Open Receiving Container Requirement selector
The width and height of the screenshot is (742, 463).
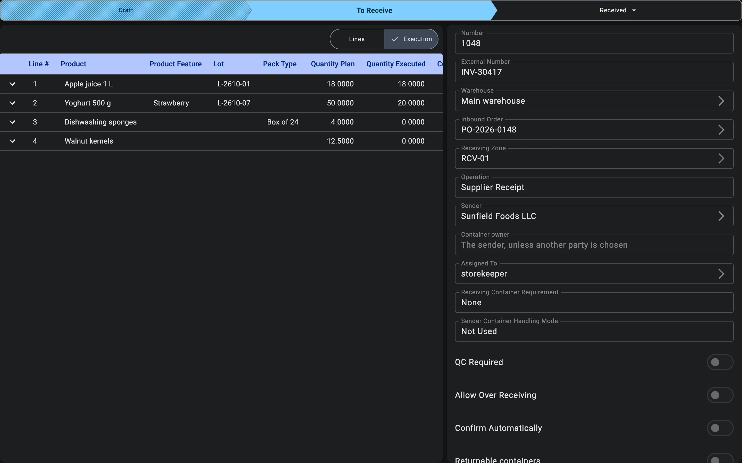pos(594,302)
